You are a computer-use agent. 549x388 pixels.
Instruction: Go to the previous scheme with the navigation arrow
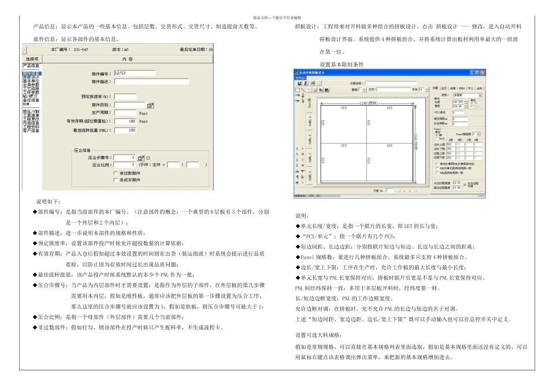(x=405, y=191)
